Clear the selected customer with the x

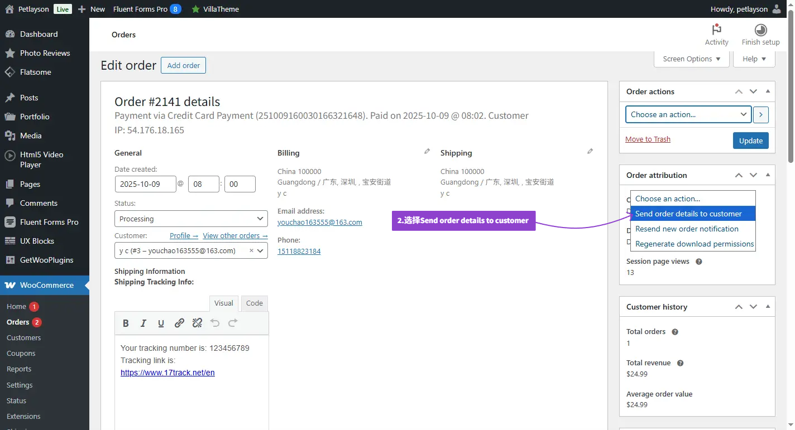[251, 251]
